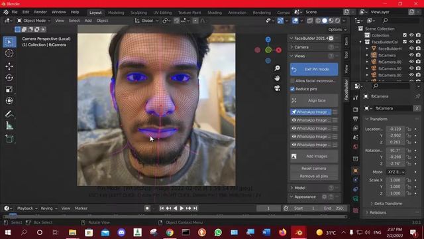Image resolution: width=424 pixels, height=239 pixels.
Task: Toggle Collection exclude checkbox in outliner
Action: tap(405, 35)
